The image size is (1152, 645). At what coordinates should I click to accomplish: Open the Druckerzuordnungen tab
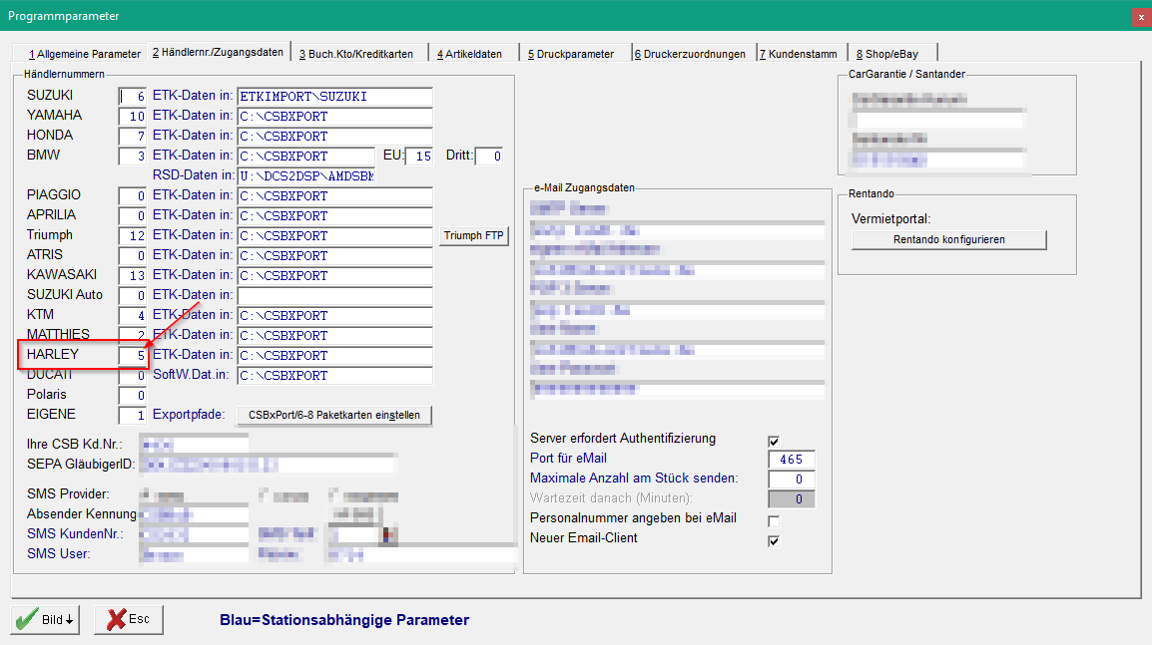[x=690, y=54]
